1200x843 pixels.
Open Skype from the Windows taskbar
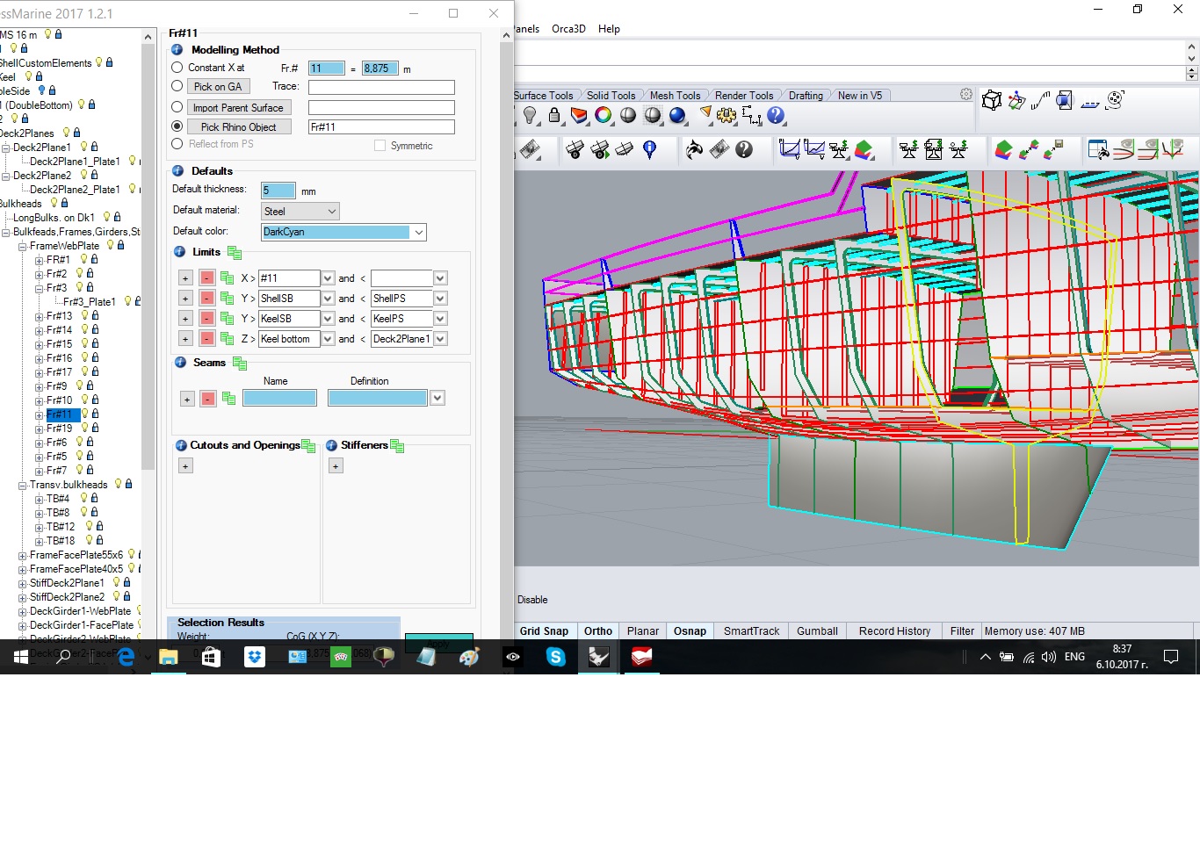pyautogui.click(x=556, y=657)
